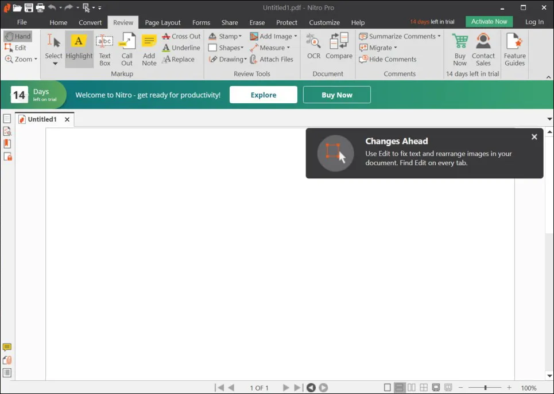Click the Explore button in the trial banner

(x=263, y=94)
